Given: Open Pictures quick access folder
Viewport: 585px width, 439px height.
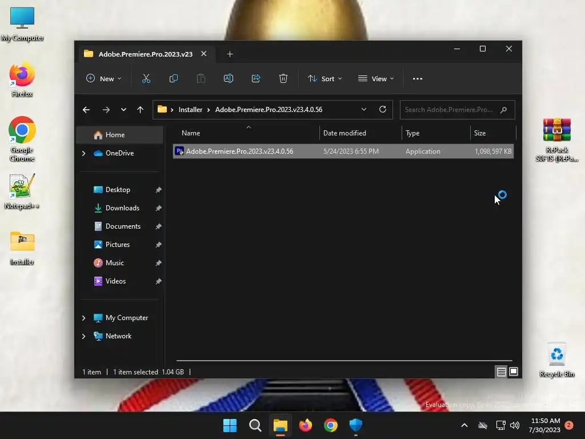Looking at the screenshot, I should click(x=118, y=245).
